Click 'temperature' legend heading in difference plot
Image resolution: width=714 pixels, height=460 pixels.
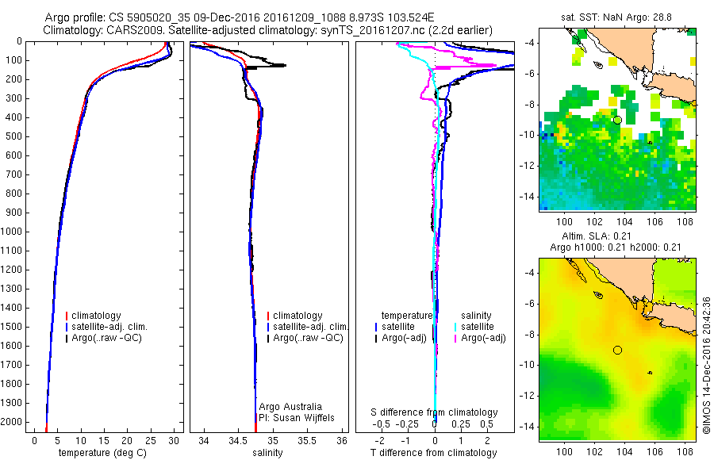coord(407,316)
